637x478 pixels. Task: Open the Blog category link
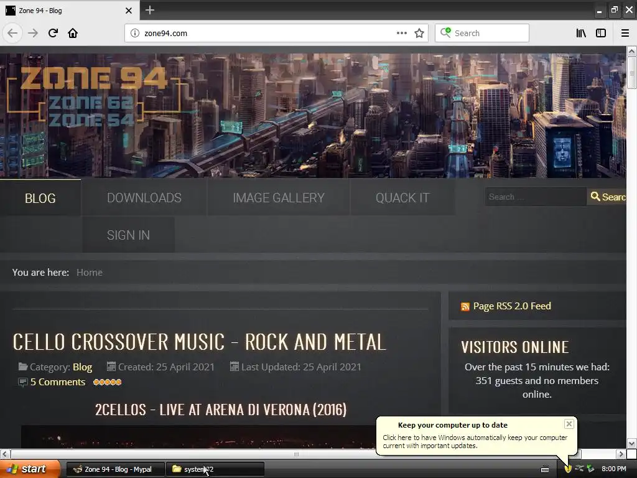click(x=83, y=367)
